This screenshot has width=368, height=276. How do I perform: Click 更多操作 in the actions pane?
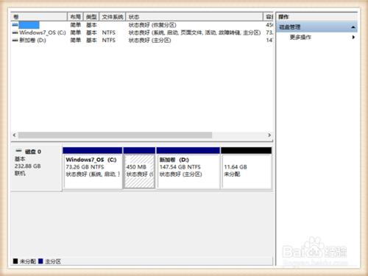tap(300, 38)
